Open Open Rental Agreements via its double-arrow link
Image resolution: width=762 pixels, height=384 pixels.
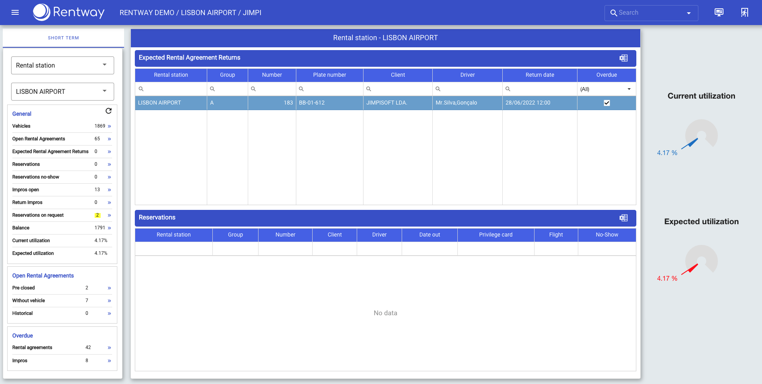(109, 139)
